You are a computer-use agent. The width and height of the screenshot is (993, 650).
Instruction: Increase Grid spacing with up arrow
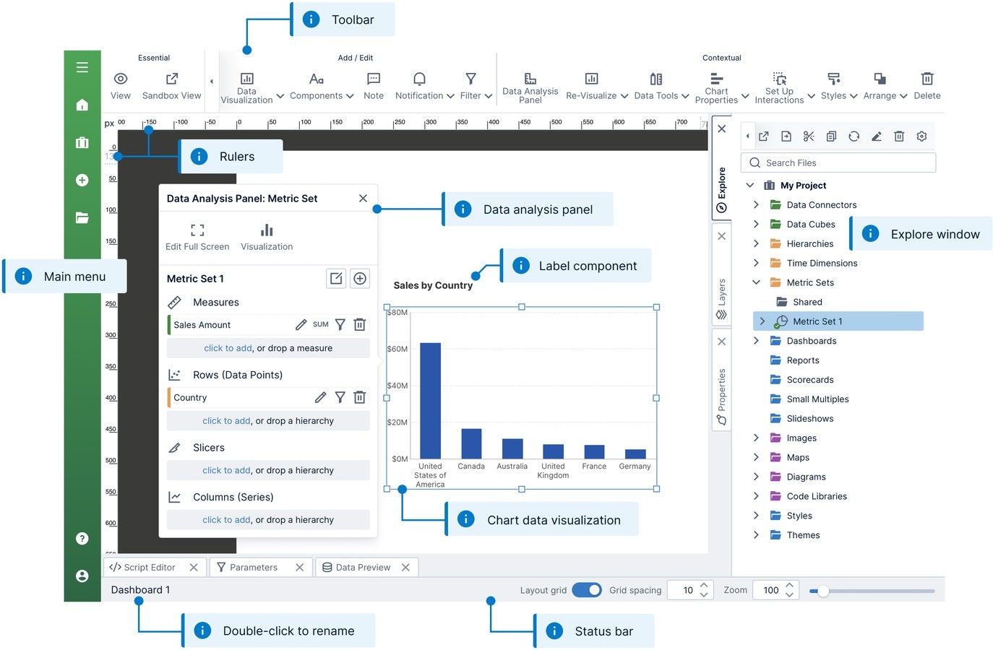[705, 586]
